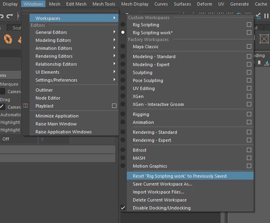Open the Display menu
The width and height of the screenshot is (270, 223).
coord(10,4)
